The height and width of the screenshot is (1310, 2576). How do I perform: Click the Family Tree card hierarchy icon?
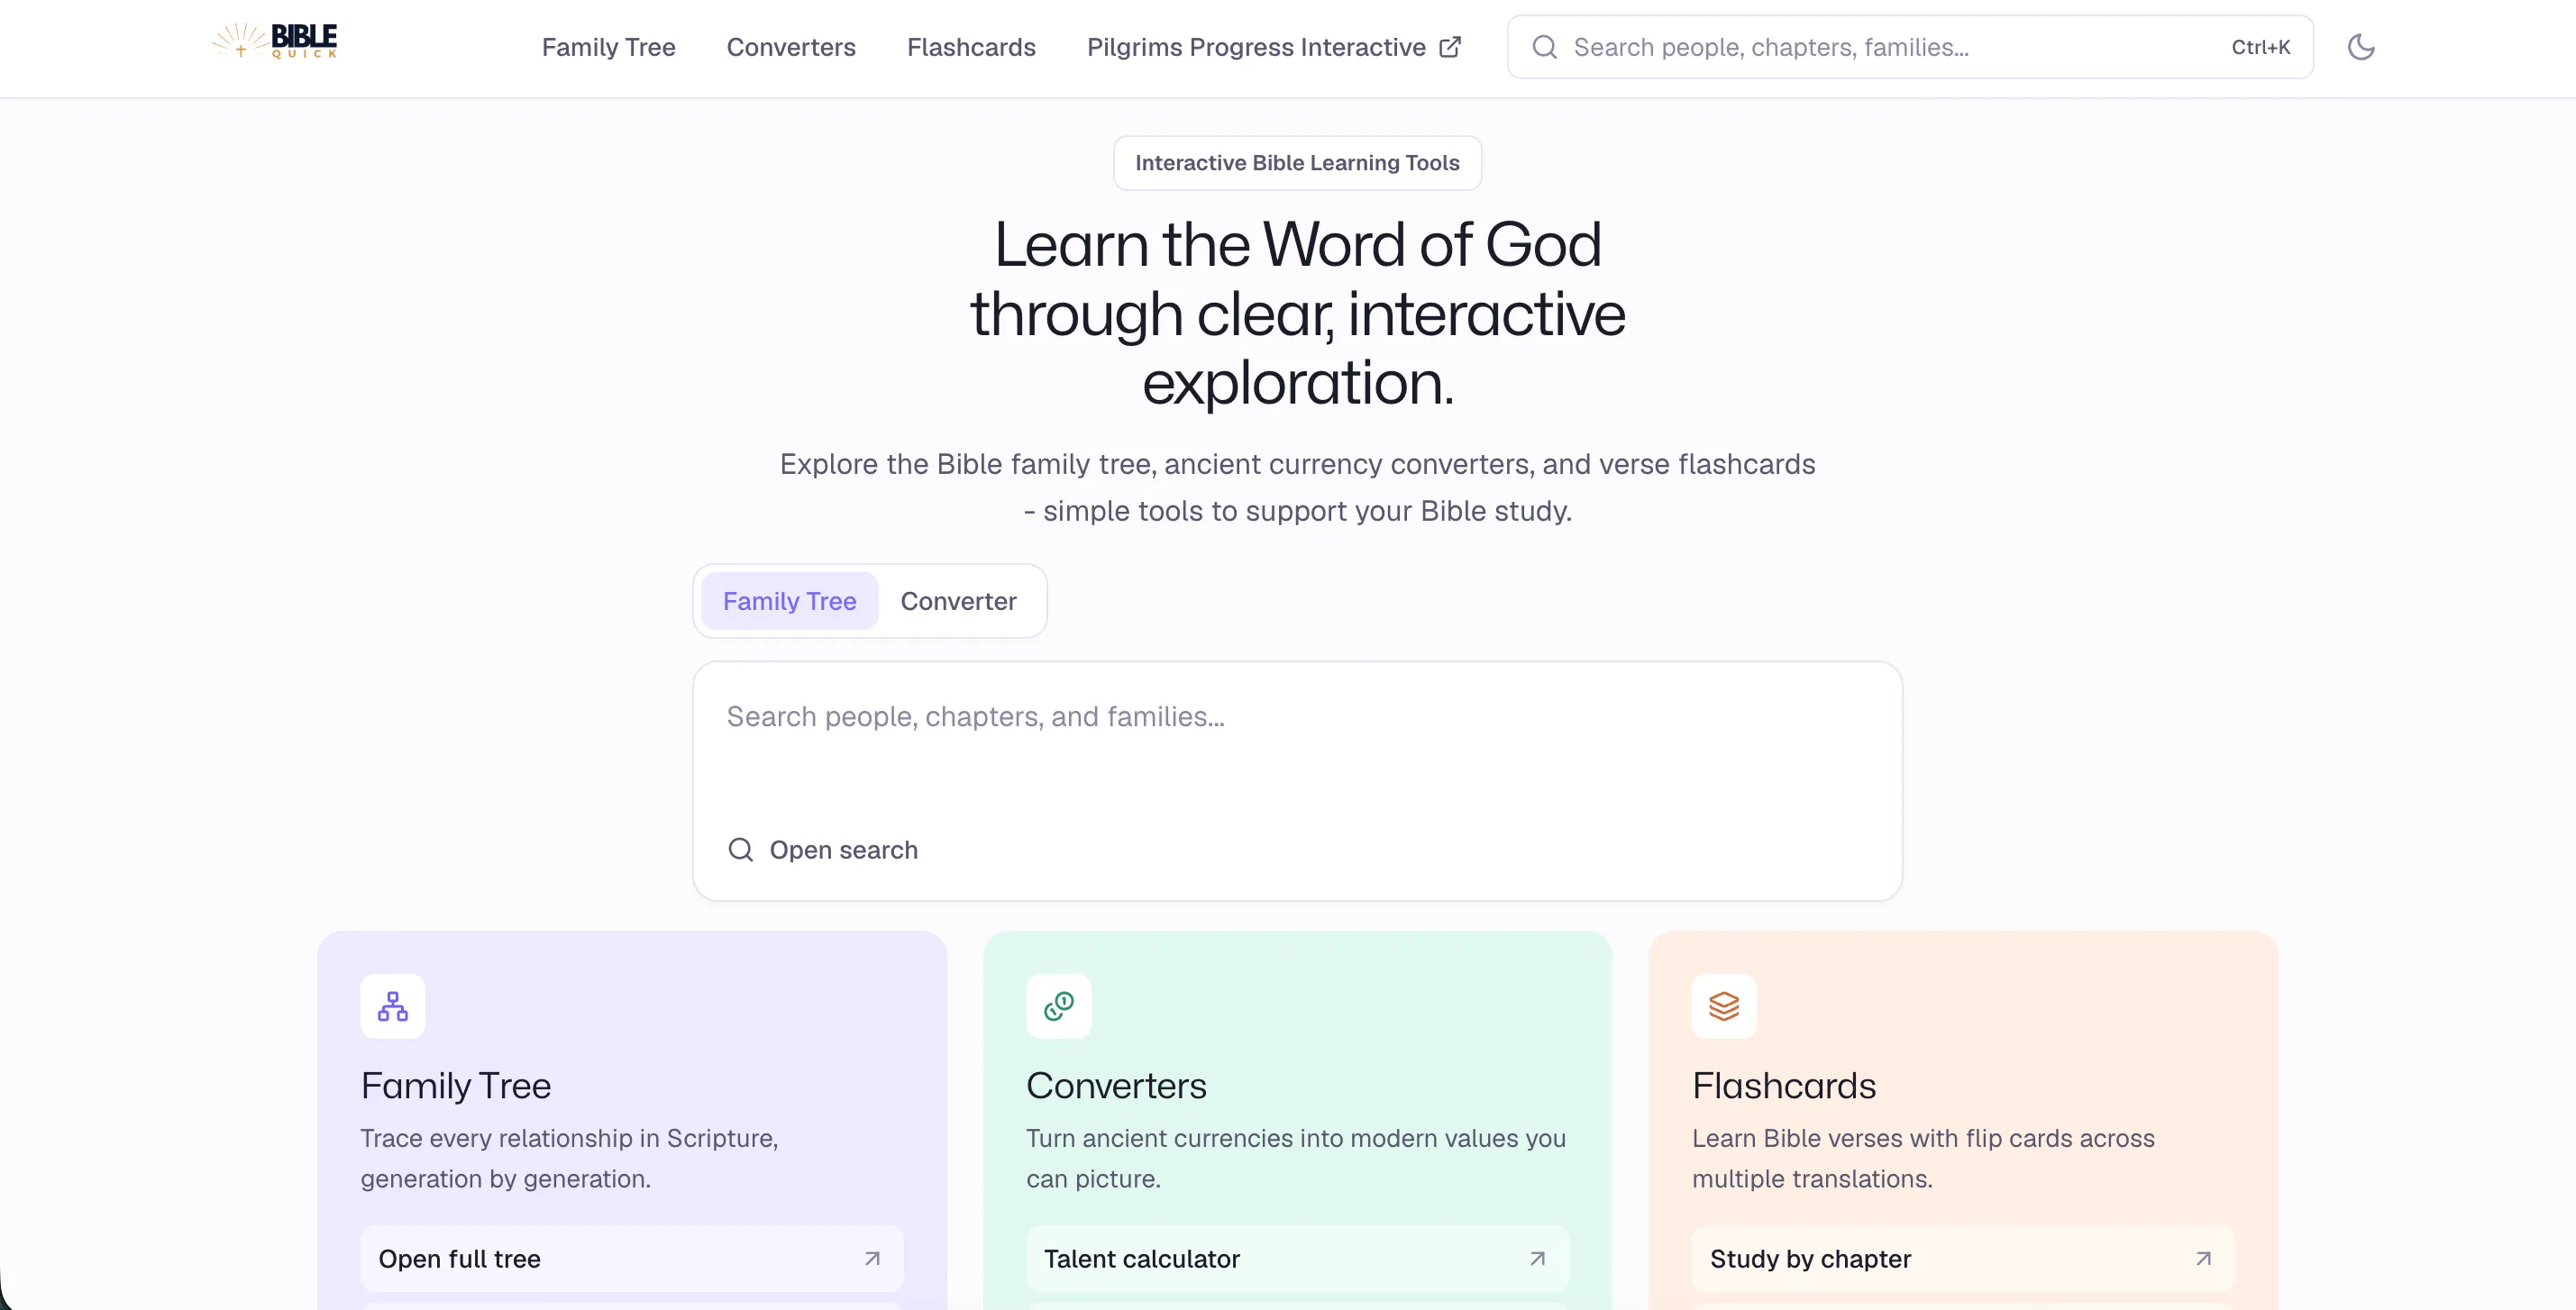pos(393,1006)
